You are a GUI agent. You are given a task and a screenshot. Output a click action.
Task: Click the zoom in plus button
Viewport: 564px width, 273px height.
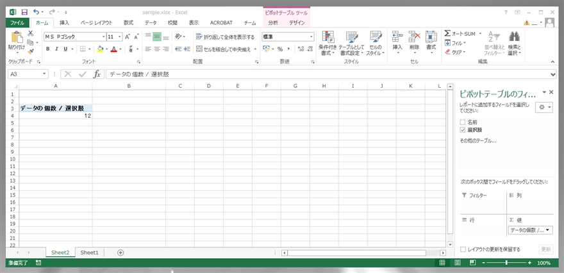529,263
